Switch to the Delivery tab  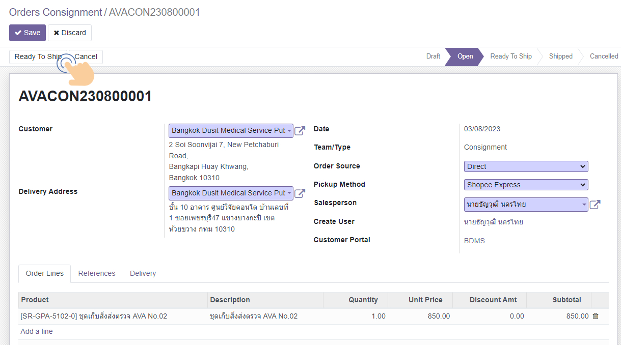(x=143, y=273)
